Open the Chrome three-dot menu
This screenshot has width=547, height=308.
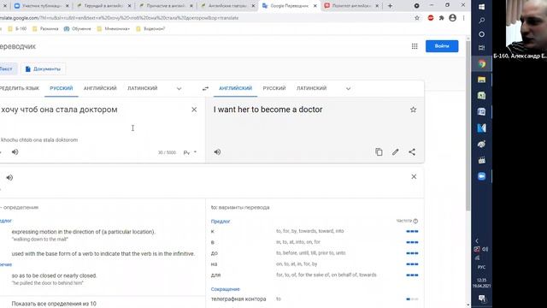(x=463, y=18)
